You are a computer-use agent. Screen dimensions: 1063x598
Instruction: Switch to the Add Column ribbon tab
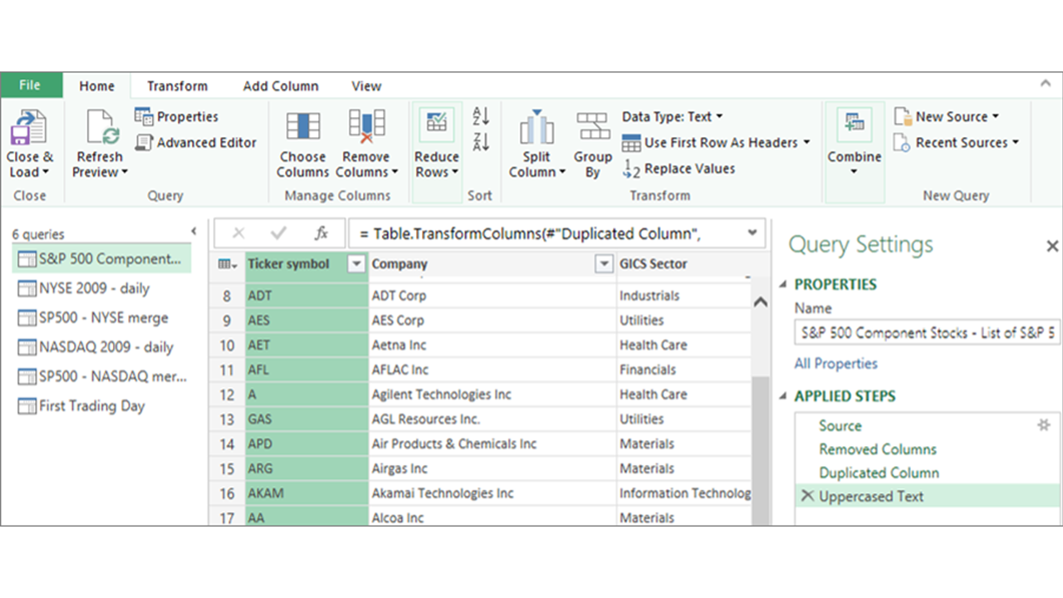[281, 86]
